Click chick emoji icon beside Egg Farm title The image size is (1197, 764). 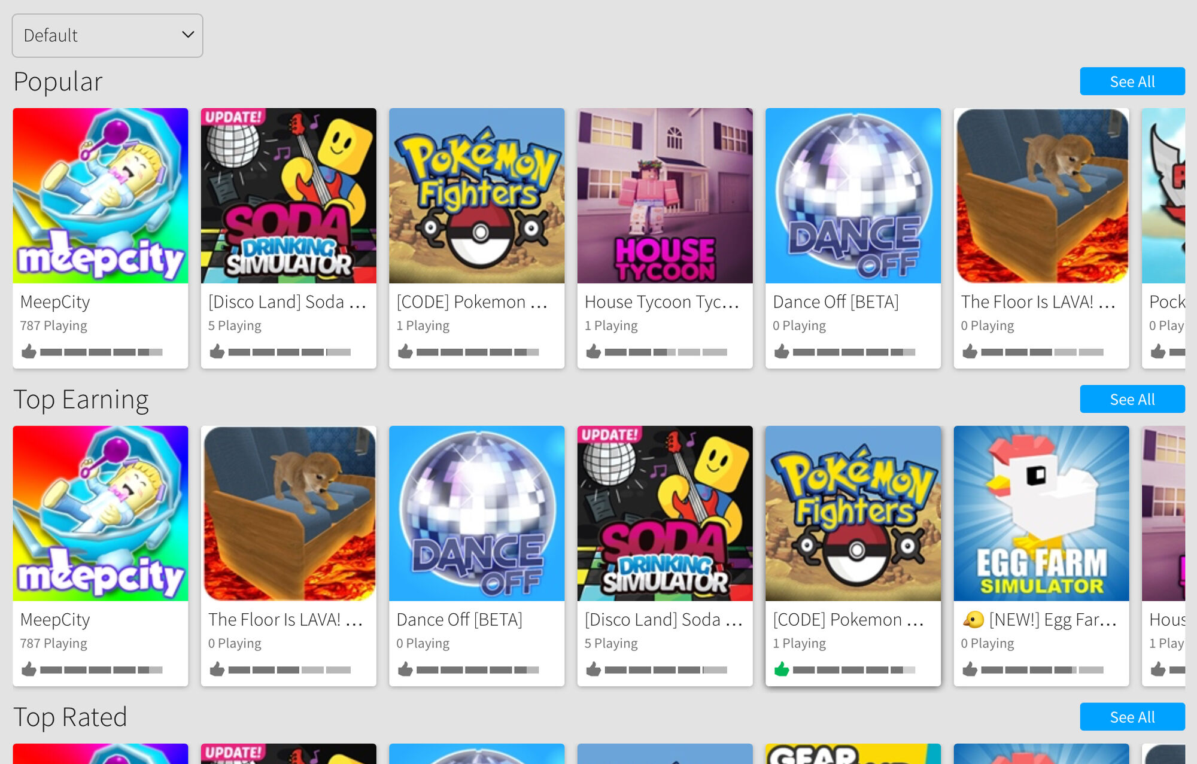click(973, 620)
